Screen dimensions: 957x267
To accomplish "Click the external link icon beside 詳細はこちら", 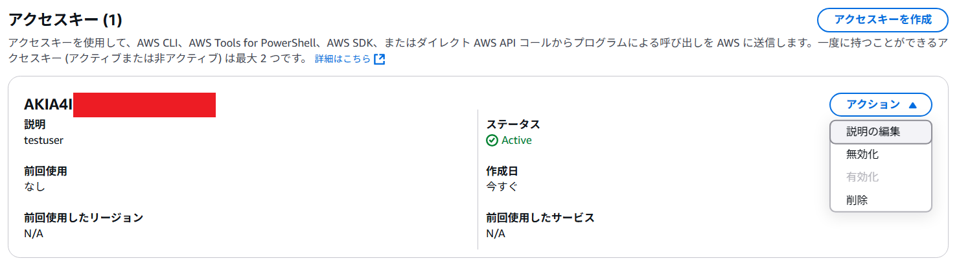I will [380, 60].
